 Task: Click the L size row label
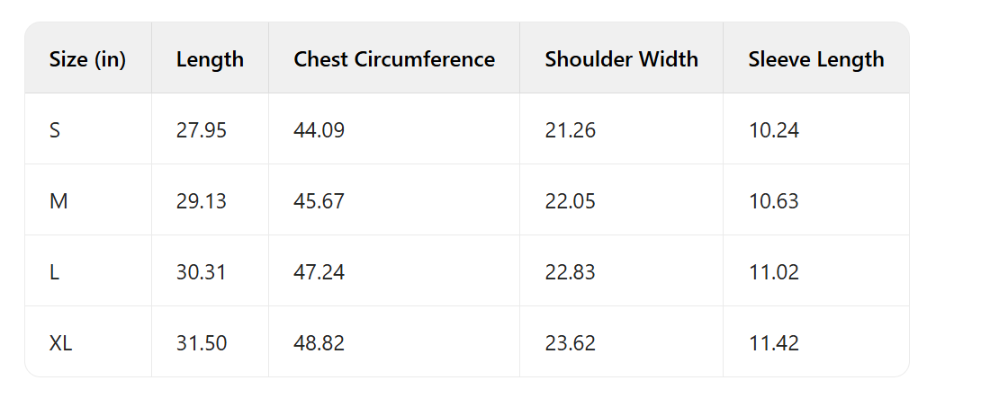tap(54, 272)
